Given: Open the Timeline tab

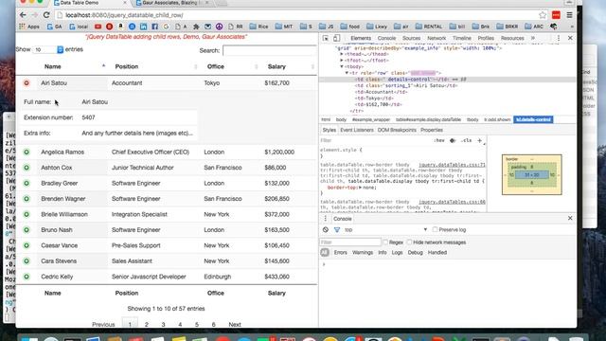Looking at the screenshot, I should [x=461, y=38].
